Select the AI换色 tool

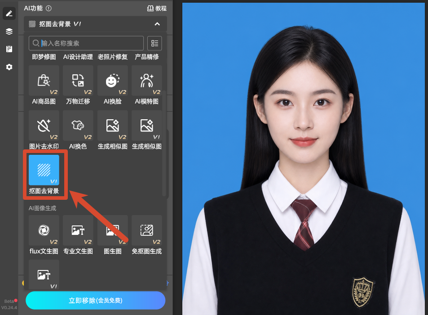click(x=78, y=130)
